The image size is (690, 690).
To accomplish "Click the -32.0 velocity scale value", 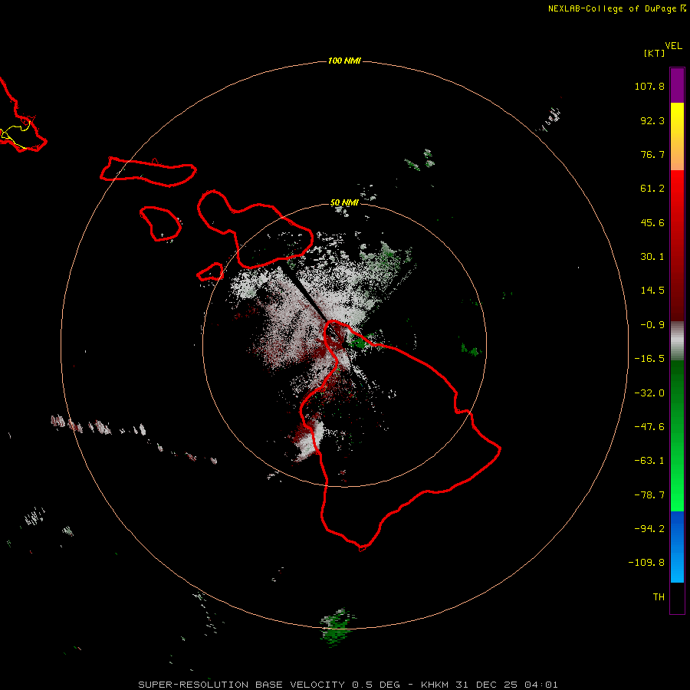I will click(649, 393).
